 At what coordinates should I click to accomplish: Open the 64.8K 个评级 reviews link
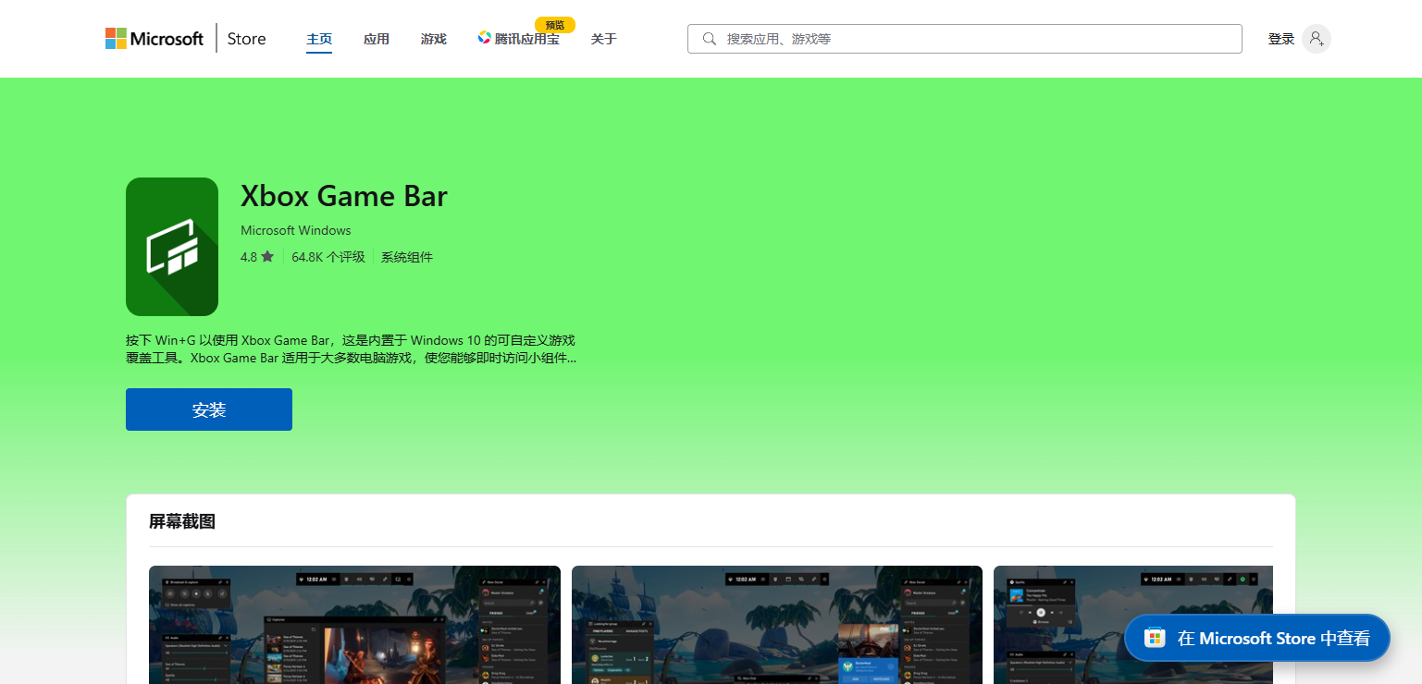point(328,257)
